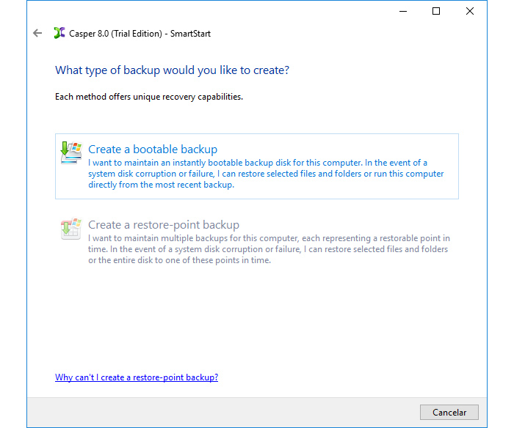This screenshot has height=428, width=514.
Task: Click the 'What type of backup' heading
Action: (172, 70)
